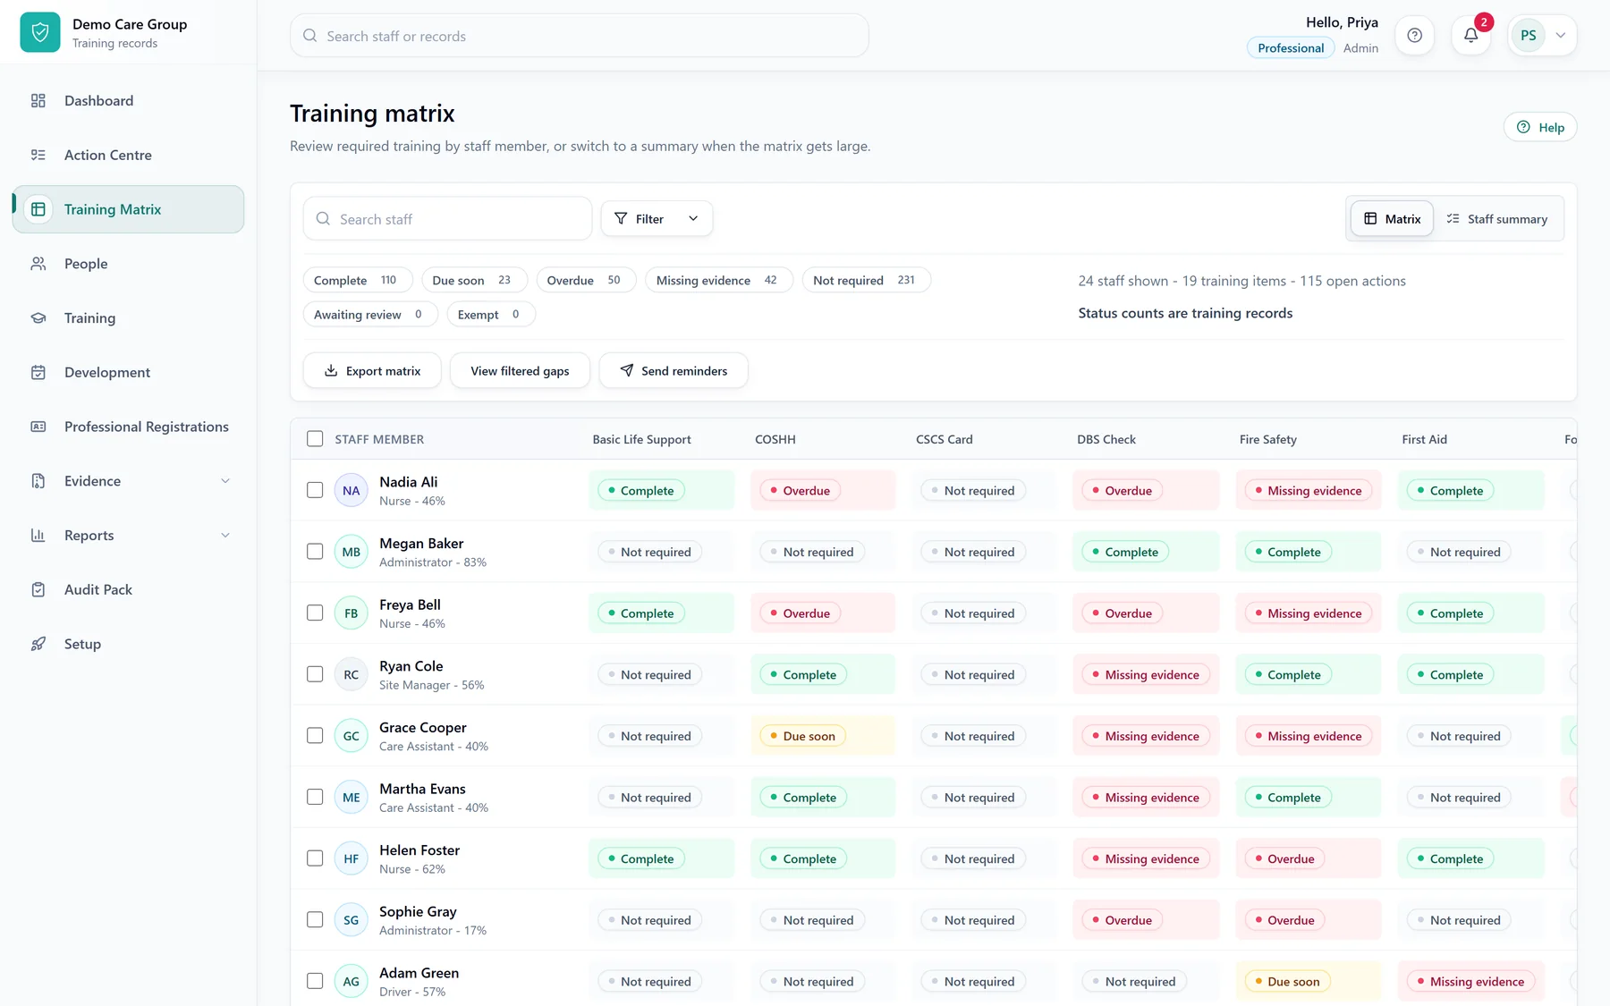Image resolution: width=1610 pixels, height=1006 pixels.
Task: Toggle the select-all staff checkbox in header
Action: click(315, 439)
